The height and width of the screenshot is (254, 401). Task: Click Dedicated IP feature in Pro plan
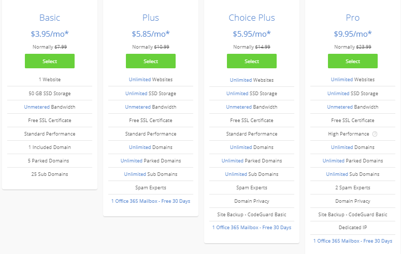(353, 228)
